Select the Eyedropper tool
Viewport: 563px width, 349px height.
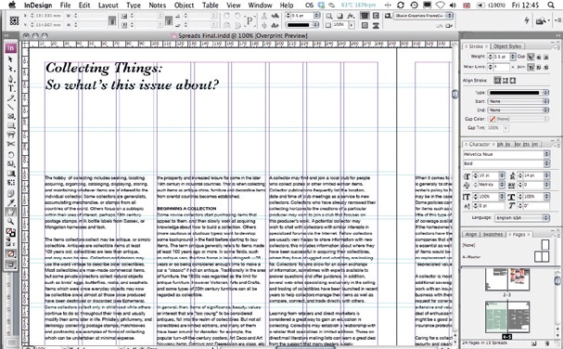pos(11,202)
